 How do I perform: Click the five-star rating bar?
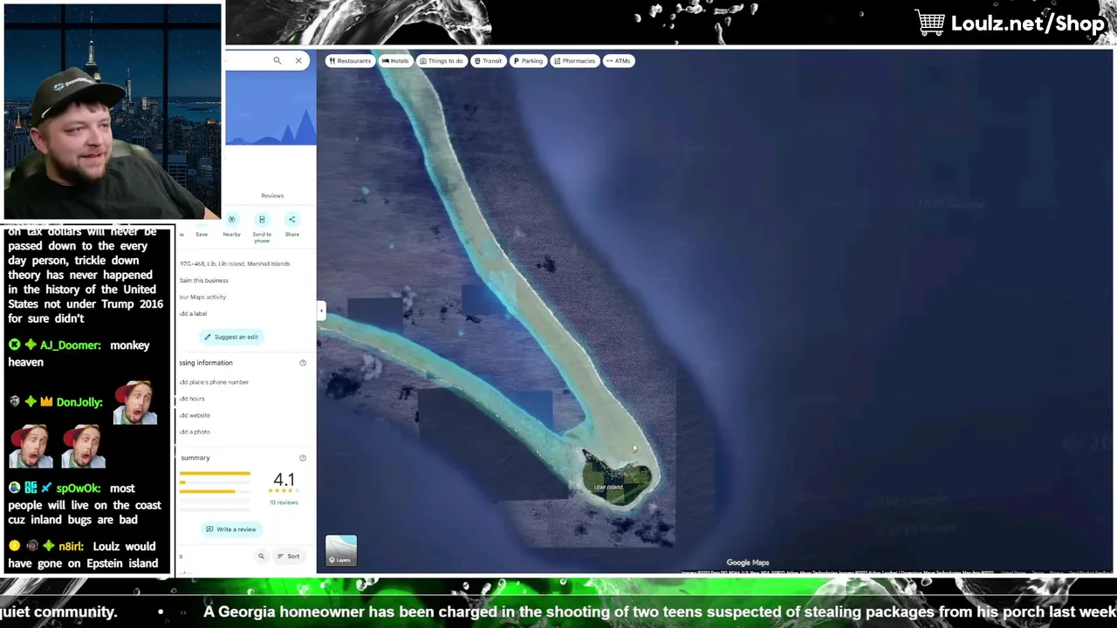coord(215,474)
